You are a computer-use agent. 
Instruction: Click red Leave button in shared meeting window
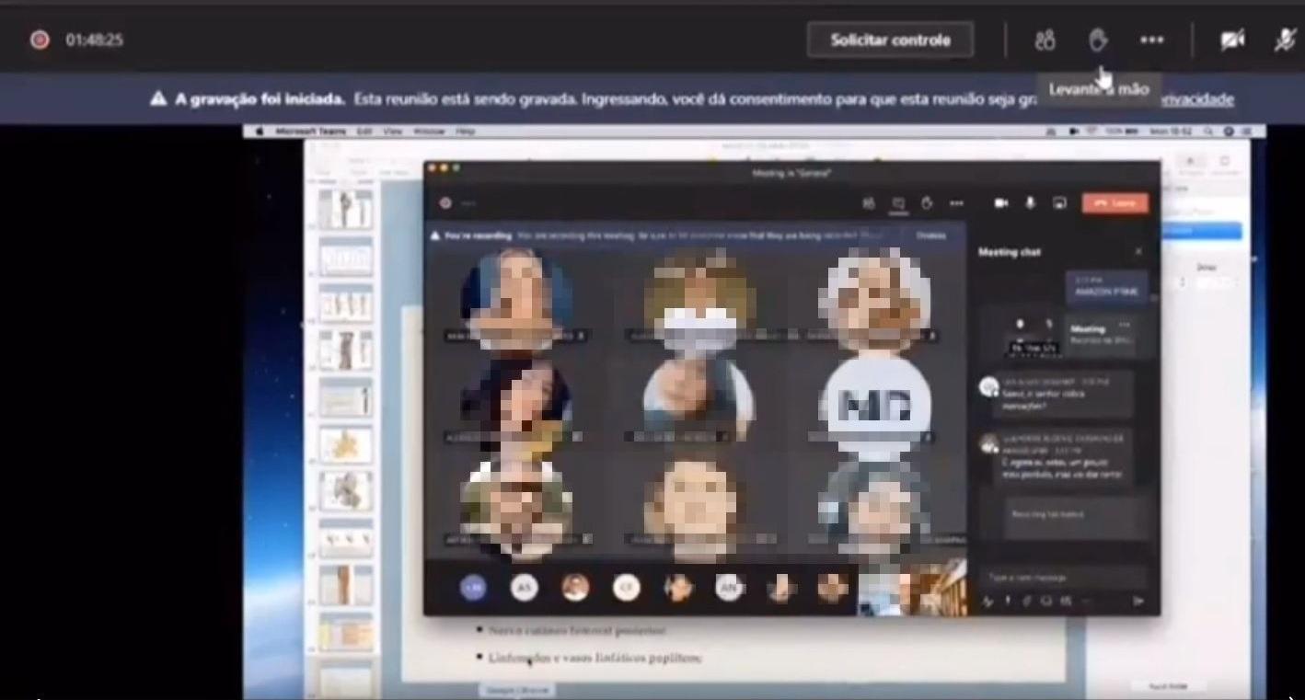click(x=1114, y=203)
